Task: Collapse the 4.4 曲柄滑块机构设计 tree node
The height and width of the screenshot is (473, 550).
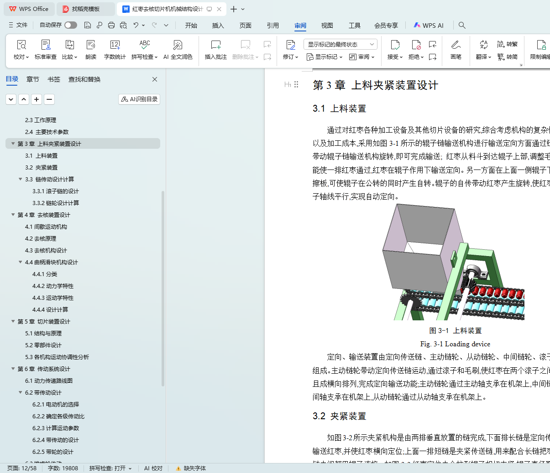Action: (x=20, y=262)
